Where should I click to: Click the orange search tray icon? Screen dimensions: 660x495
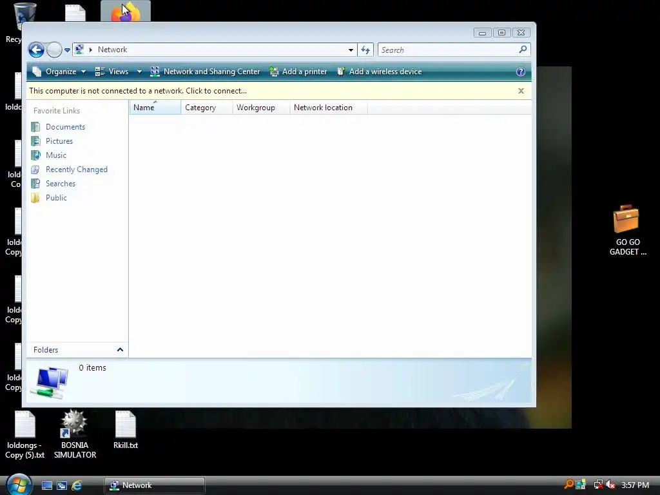[x=568, y=485]
